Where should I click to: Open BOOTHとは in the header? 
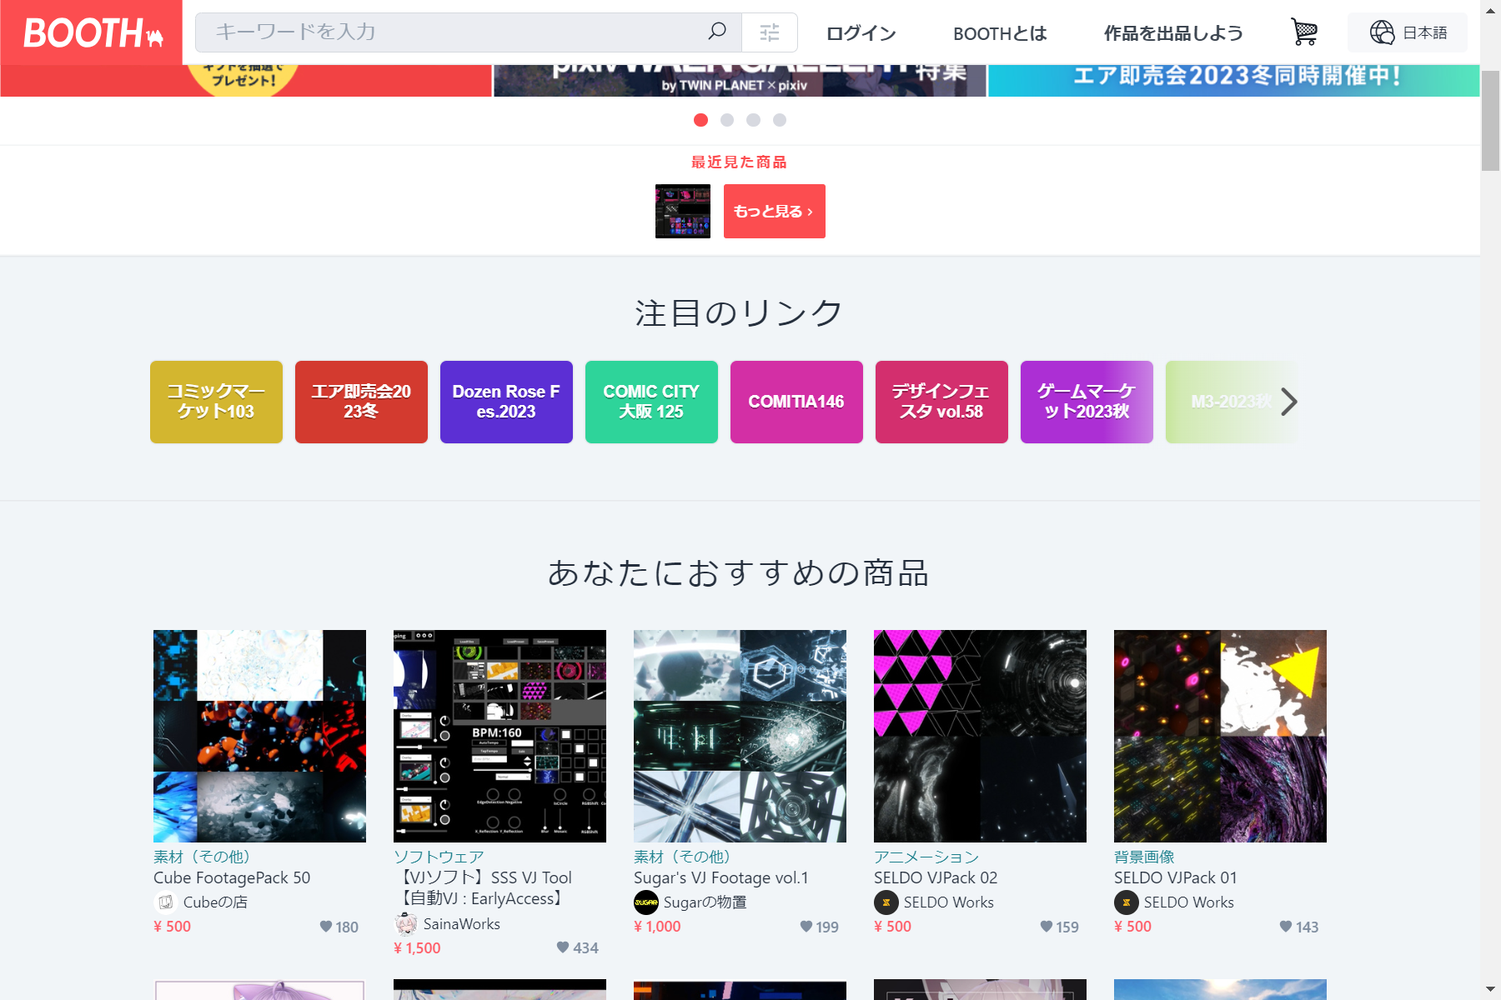(1000, 33)
